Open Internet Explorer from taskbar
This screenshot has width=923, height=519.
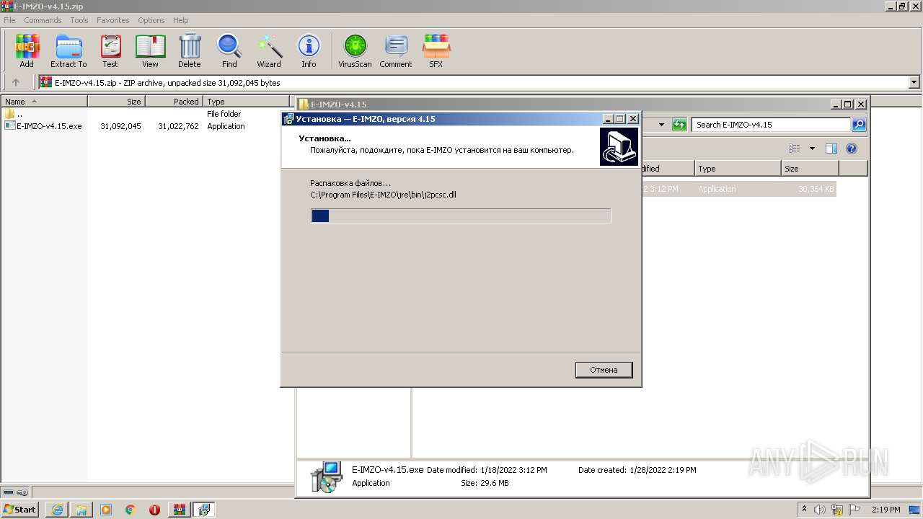[57, 510]
